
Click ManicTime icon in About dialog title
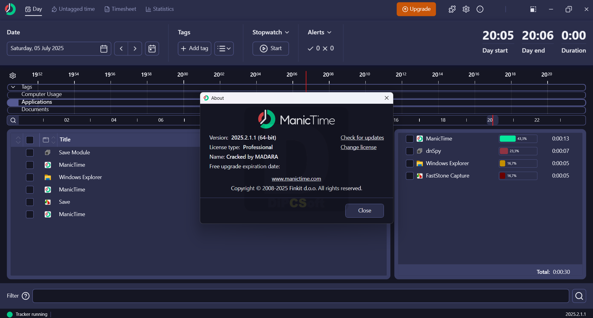click(206, 98)
